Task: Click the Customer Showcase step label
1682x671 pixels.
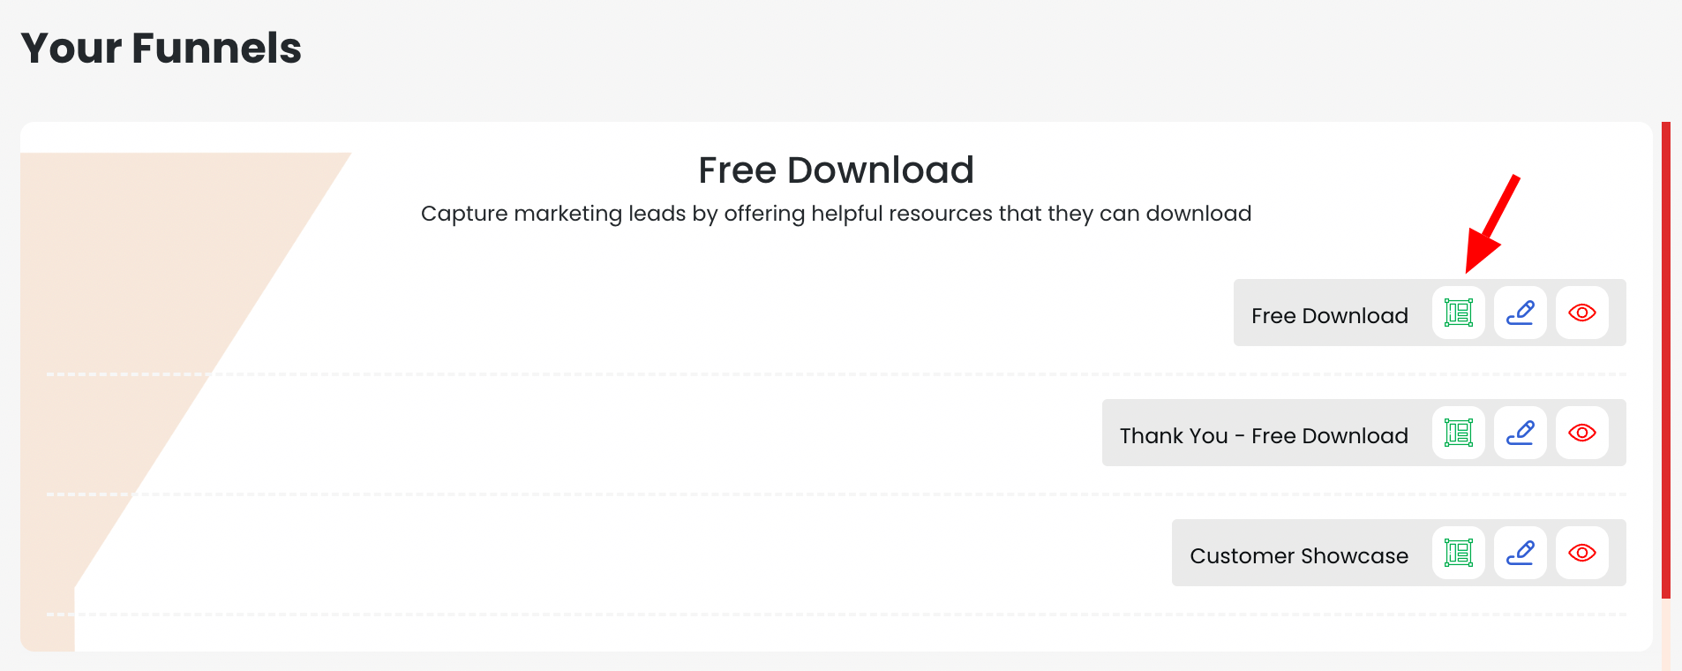Action: point(1298,555)
